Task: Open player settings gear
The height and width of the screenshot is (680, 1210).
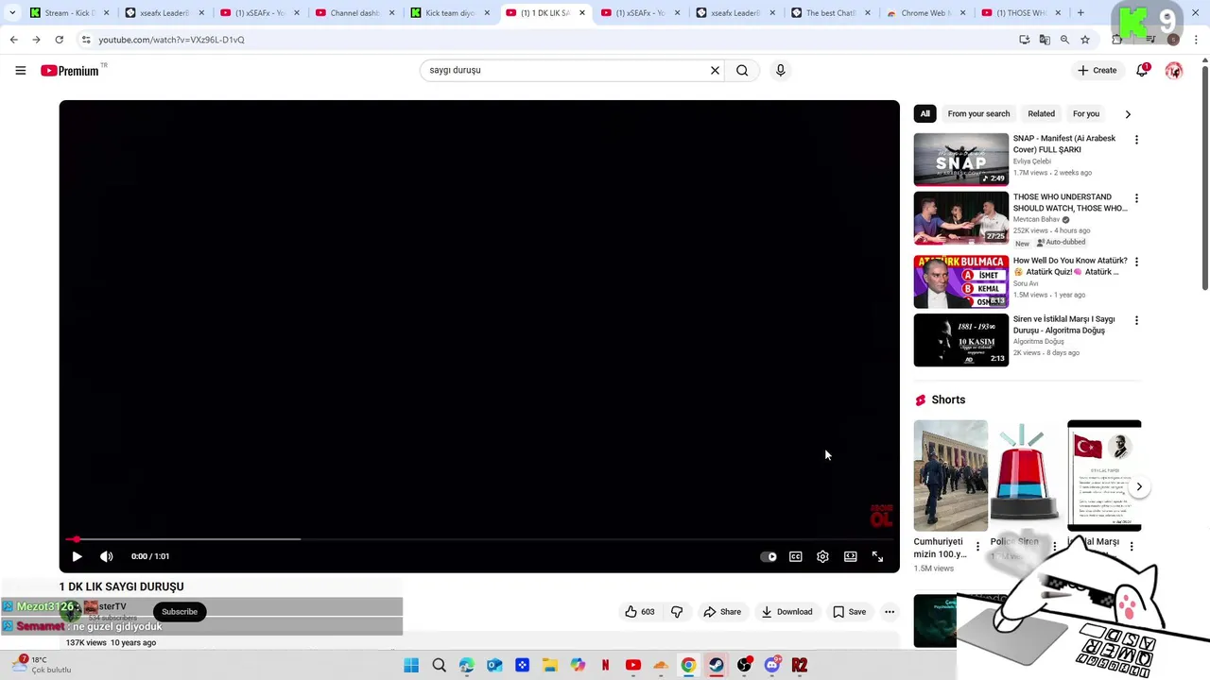Action: click(822, 556)
